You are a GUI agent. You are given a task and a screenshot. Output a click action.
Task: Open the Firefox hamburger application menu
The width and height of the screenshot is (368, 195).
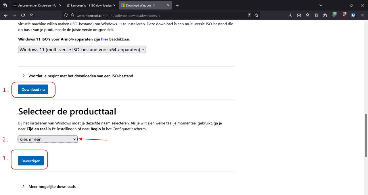coord(362,15)
